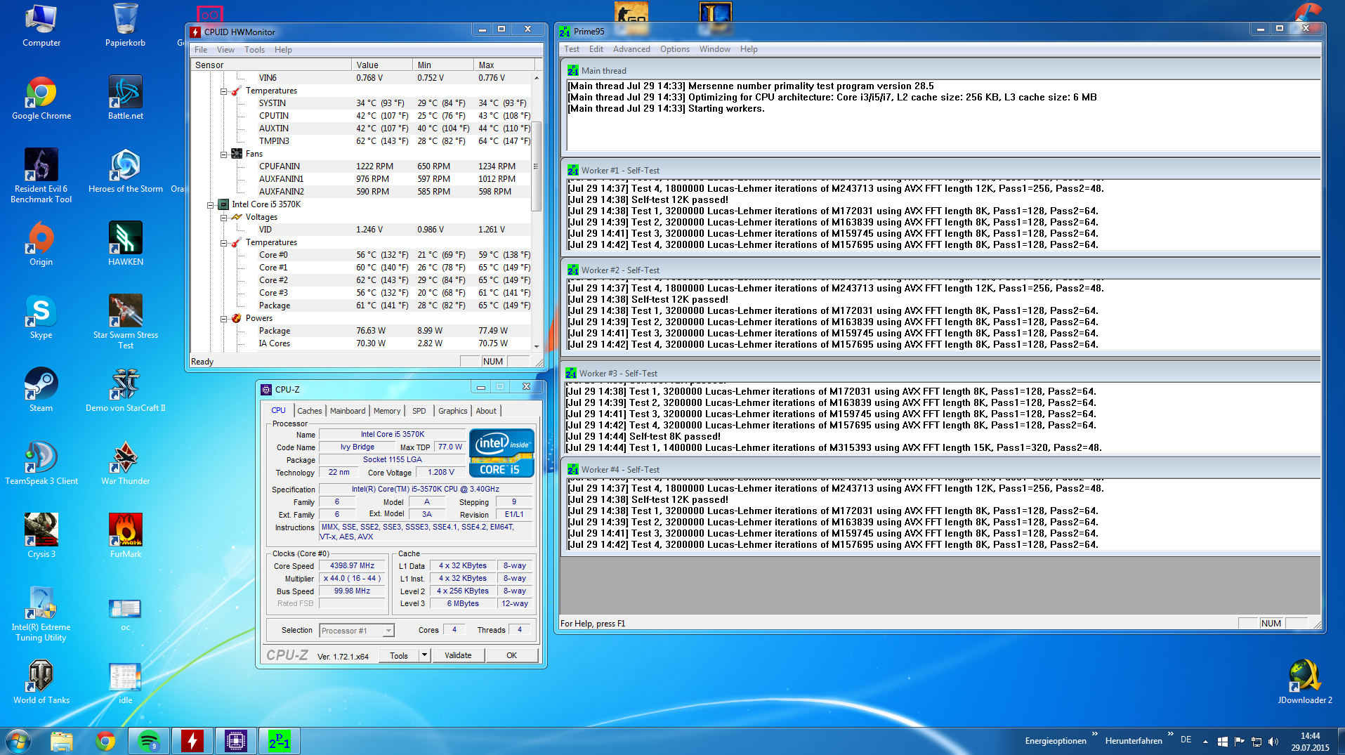Click the Tools button in CPU-Z
This screenshot has width=1345, height=755.
(399, 655)
